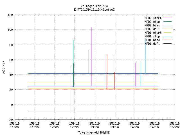Image resolution: width=180 pixels, height=135 pixels.
Task: Click the purple NPD2 start legend line sample
Action: click(167, 18)
